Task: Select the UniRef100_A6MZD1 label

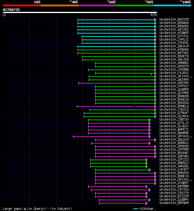Action: 174,166
